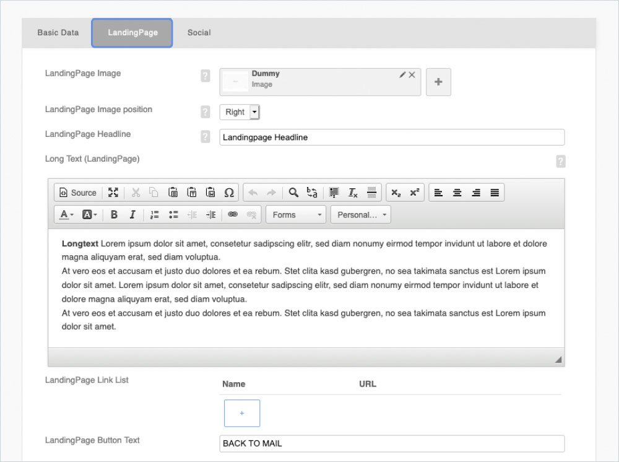The height and width of the screenshot is (462, 619).
Task: Align text left
Action: point(438,193)
